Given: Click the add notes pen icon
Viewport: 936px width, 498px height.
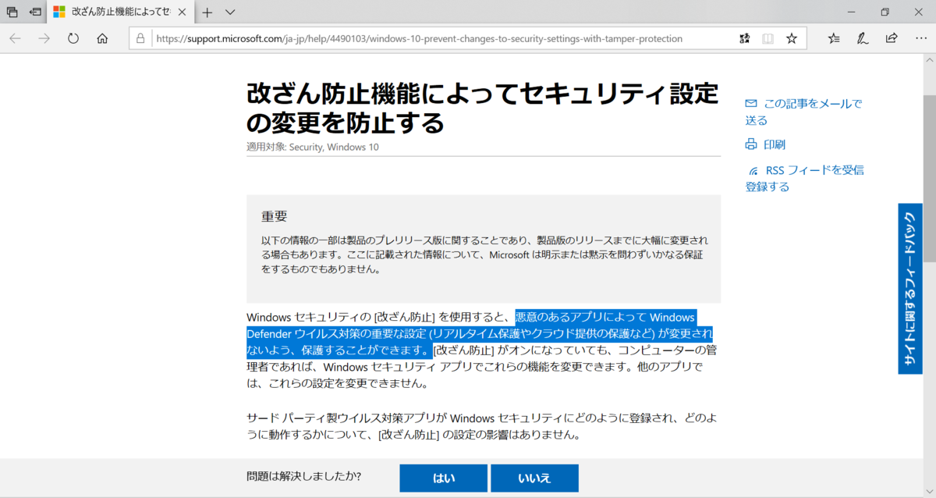Looking at the screenshot, I should [x=863, y=38].
